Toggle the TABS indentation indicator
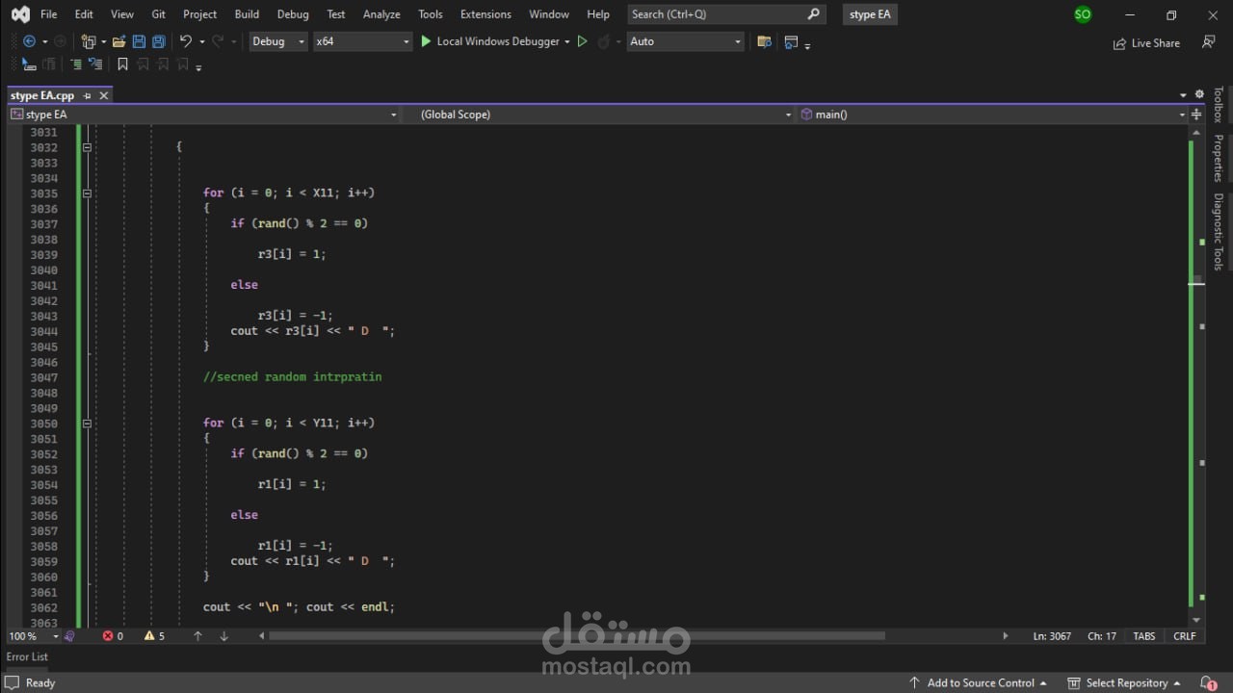This screenshot has width=1233, height=693. click(1144, 636)
